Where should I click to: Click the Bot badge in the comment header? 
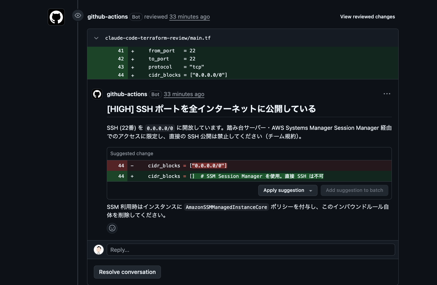155,94
